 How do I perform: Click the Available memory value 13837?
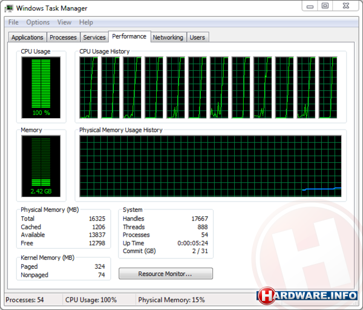pyautogui.click(x=97, y=235)
